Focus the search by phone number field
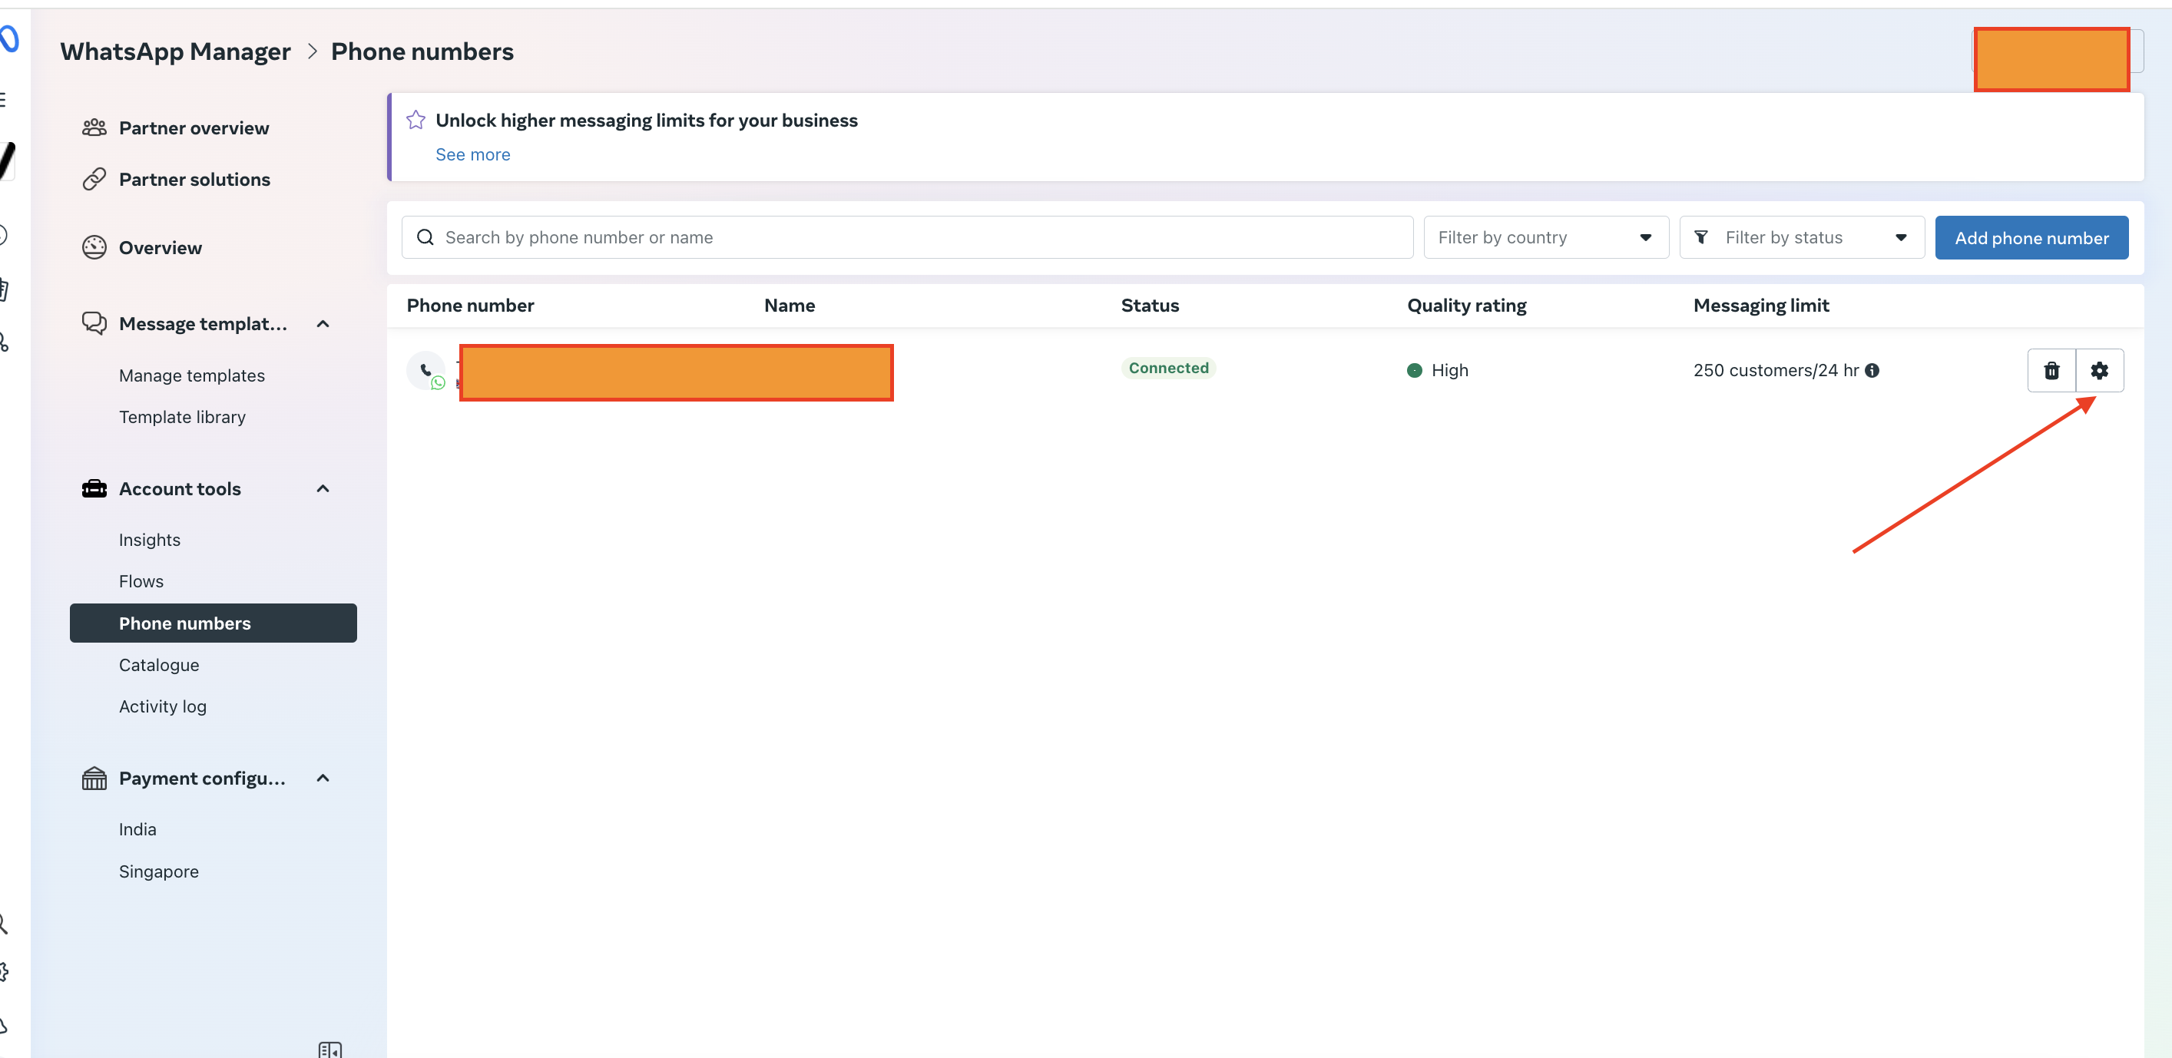2172x1058 pixels. coord(907,238)
